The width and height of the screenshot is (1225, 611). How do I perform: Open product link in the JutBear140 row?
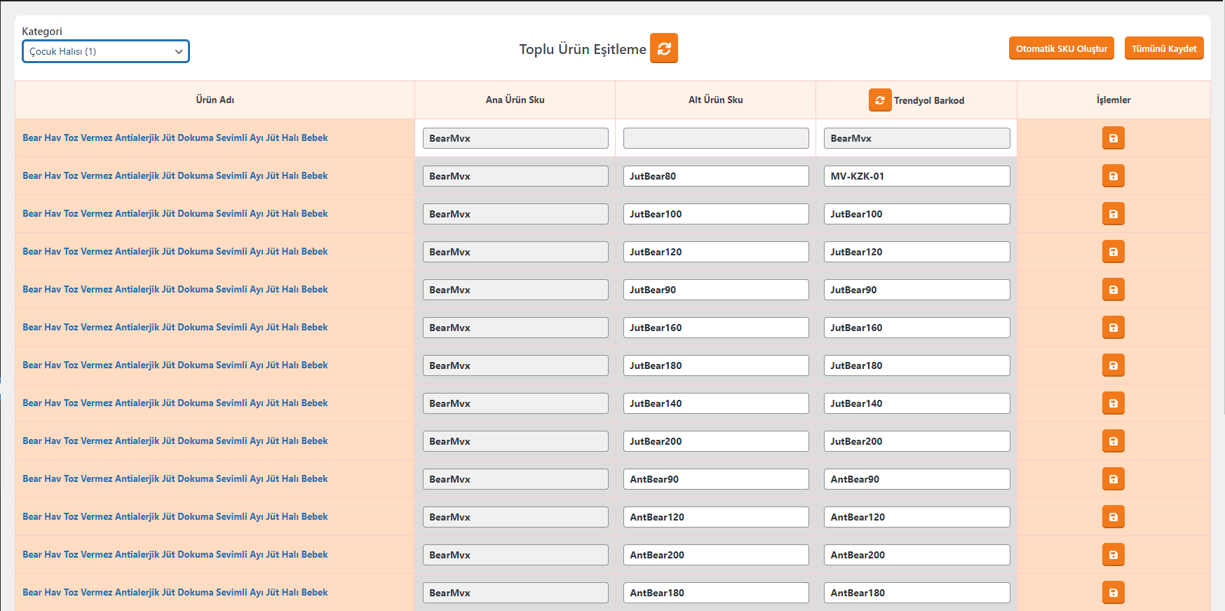pyautogui.click(x=175, y=403)
